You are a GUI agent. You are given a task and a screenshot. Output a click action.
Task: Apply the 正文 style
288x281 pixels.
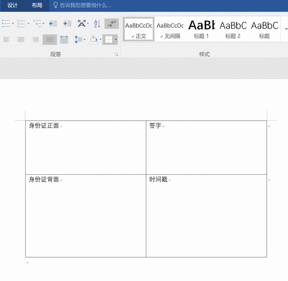pos(138,29)
